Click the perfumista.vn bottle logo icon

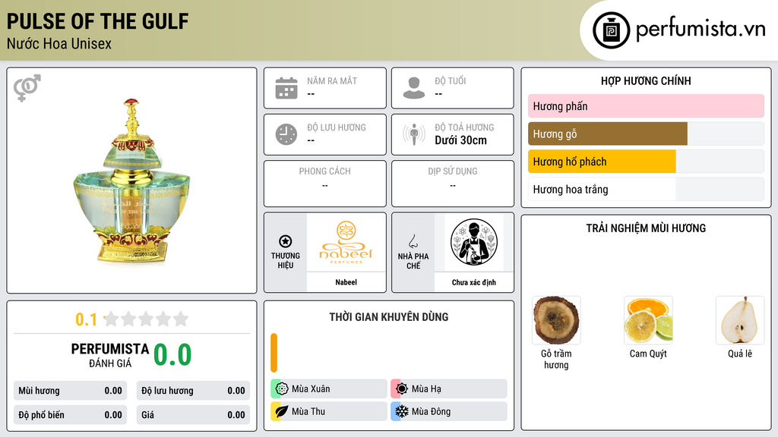point(611,30)
